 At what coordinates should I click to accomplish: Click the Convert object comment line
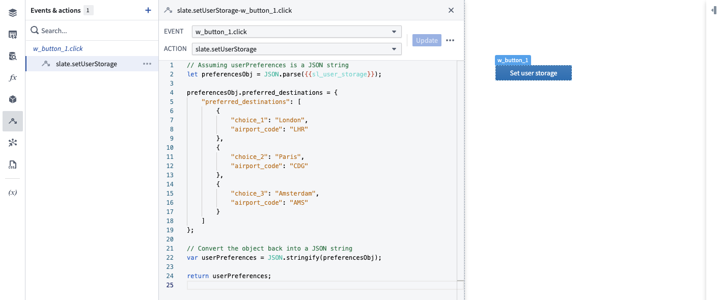(x=269, y=249)
